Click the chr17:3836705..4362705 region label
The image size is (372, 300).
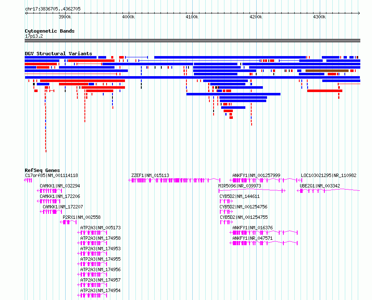coord(53,9)
